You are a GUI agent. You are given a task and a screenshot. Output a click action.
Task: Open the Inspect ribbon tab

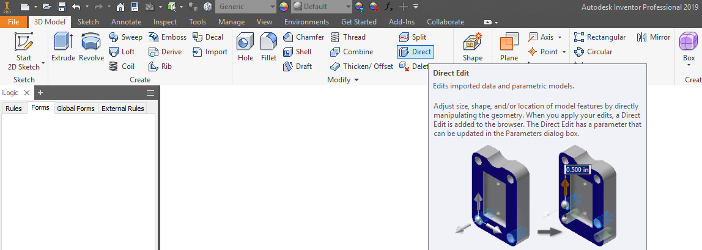[x=164, y=22]
